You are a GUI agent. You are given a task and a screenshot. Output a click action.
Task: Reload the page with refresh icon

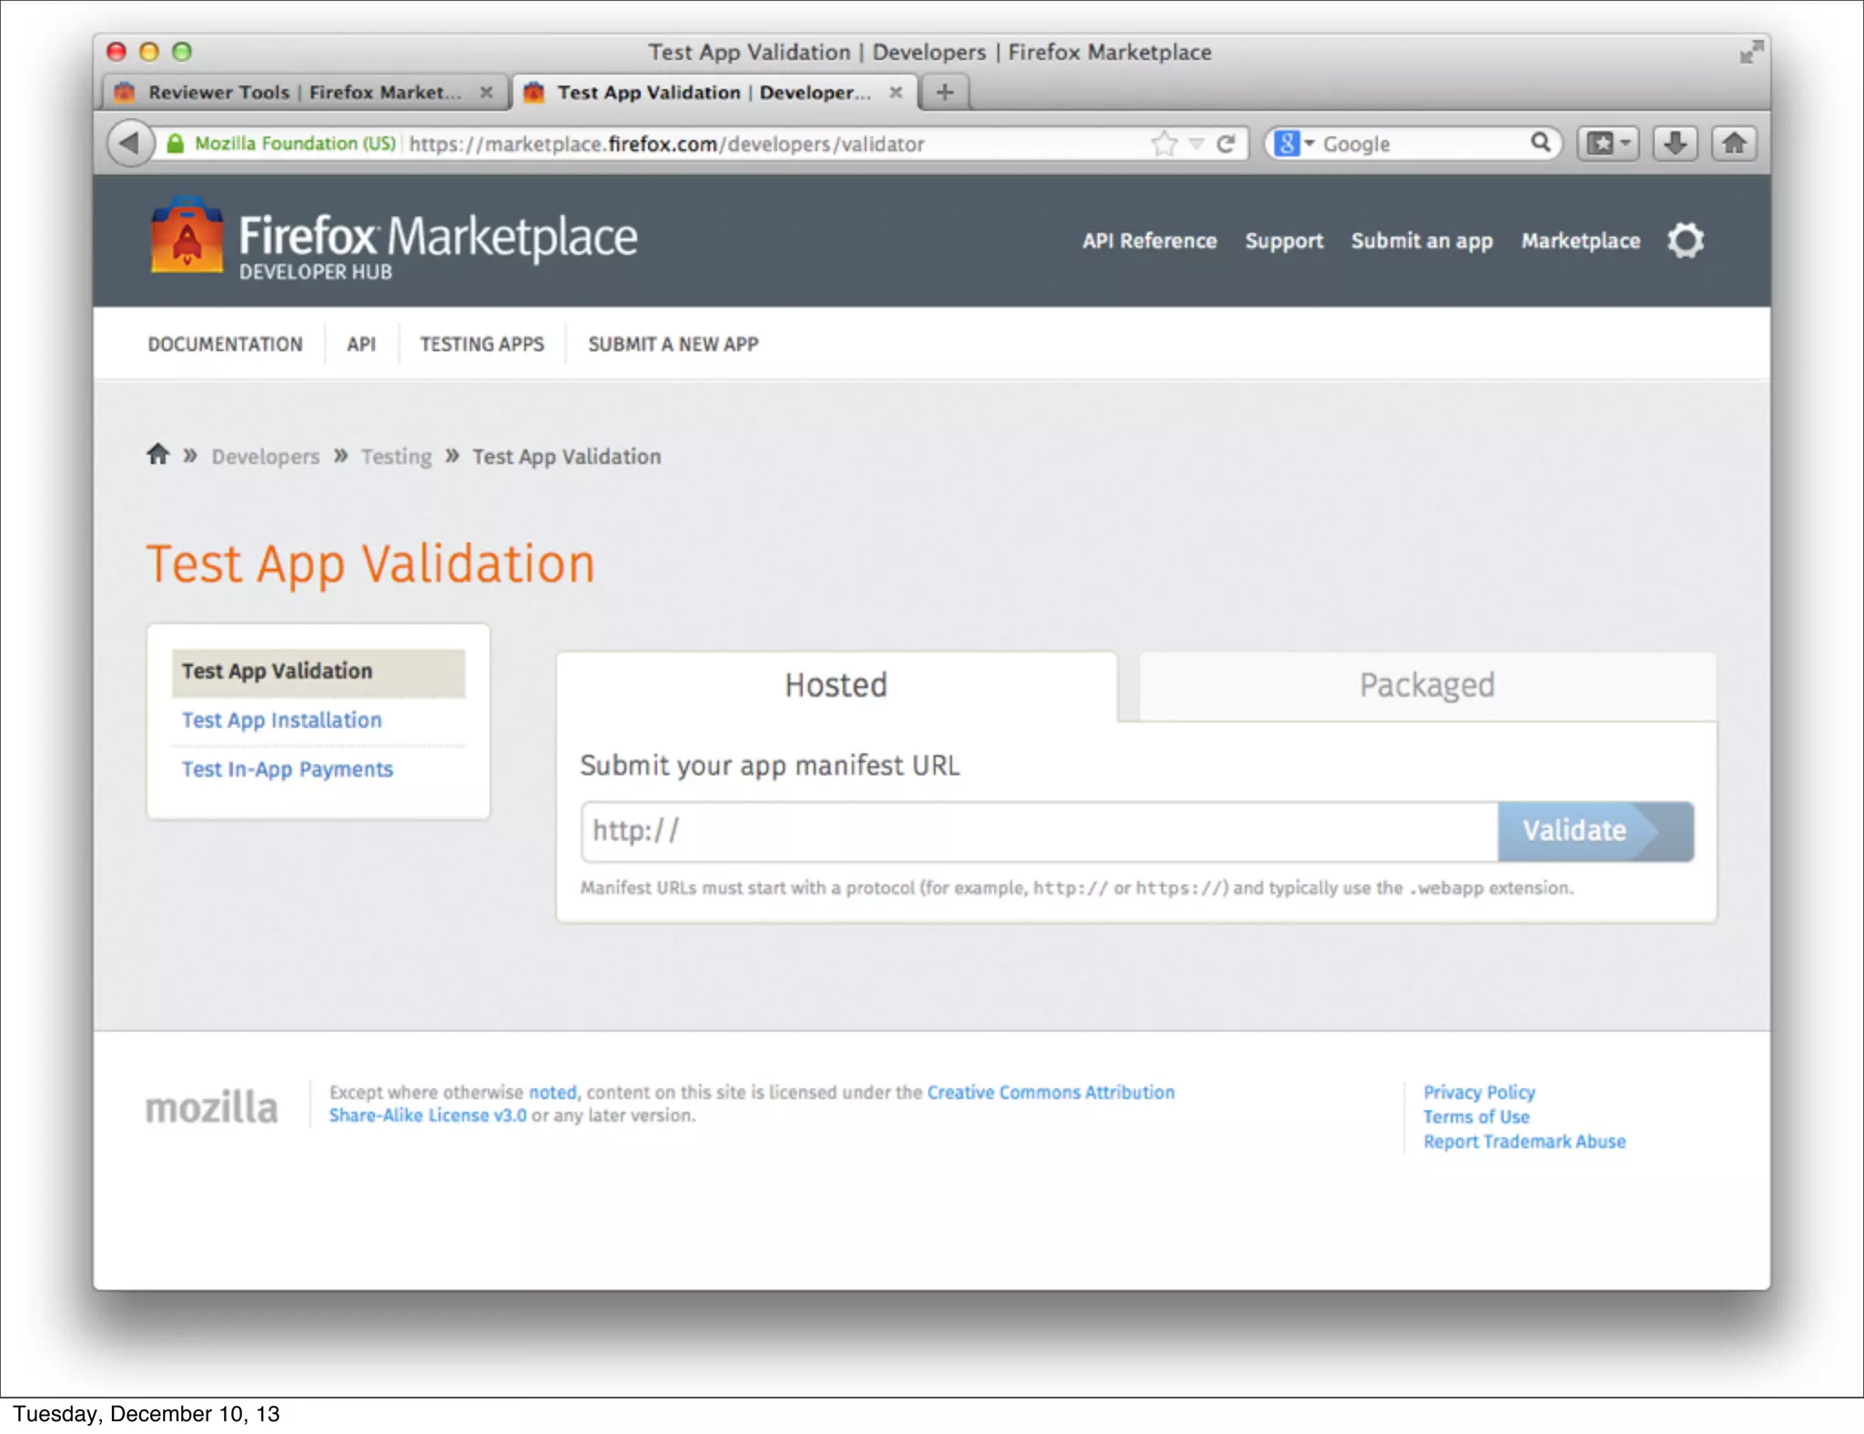click(1225, 143)
